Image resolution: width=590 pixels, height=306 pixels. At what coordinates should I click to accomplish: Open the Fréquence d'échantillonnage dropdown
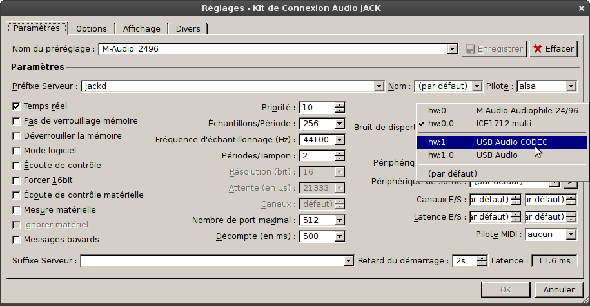[x=339, y=140]
